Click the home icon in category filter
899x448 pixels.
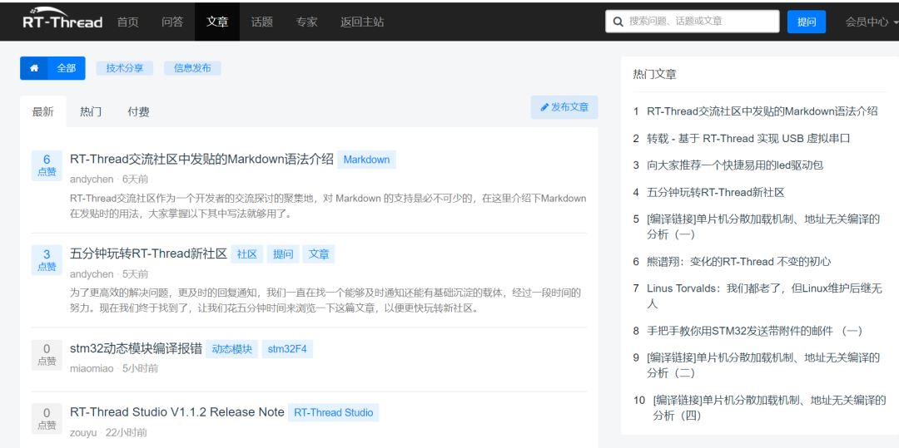pyautogui.click(x=34, y=68)
